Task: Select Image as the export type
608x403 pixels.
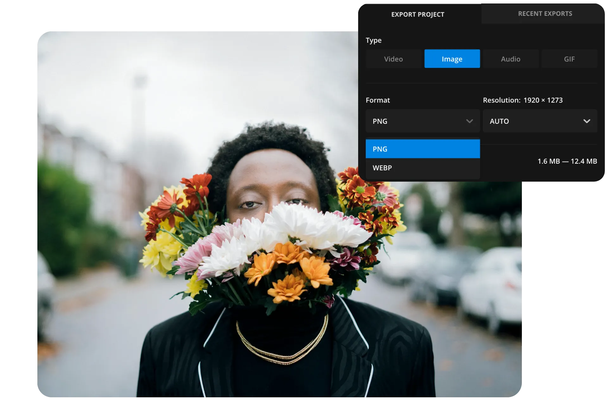Action: tap(452, 59)
